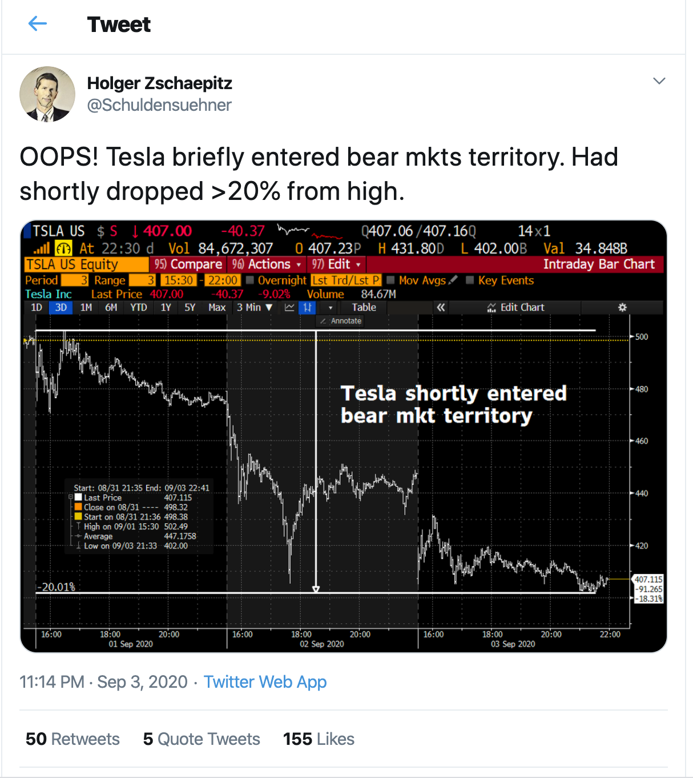Open the tweet options chevron menu
This screenshot has width=693, height=778.
tap(659, 81)
